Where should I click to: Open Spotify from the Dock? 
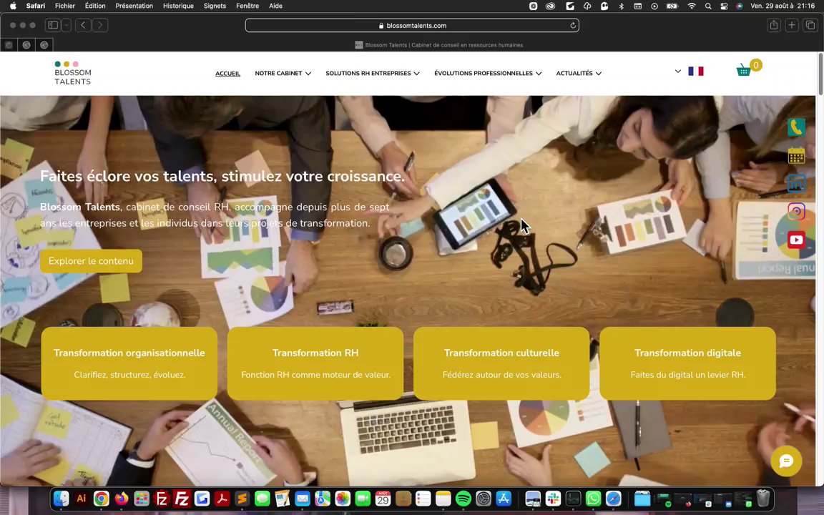point(463,498)
